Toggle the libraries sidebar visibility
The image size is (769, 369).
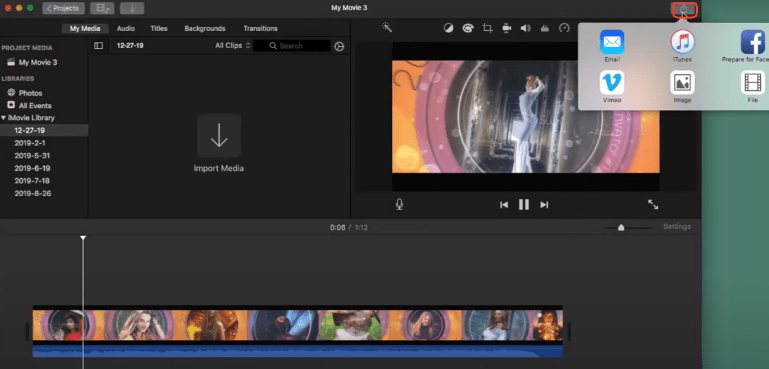[99, 46]
